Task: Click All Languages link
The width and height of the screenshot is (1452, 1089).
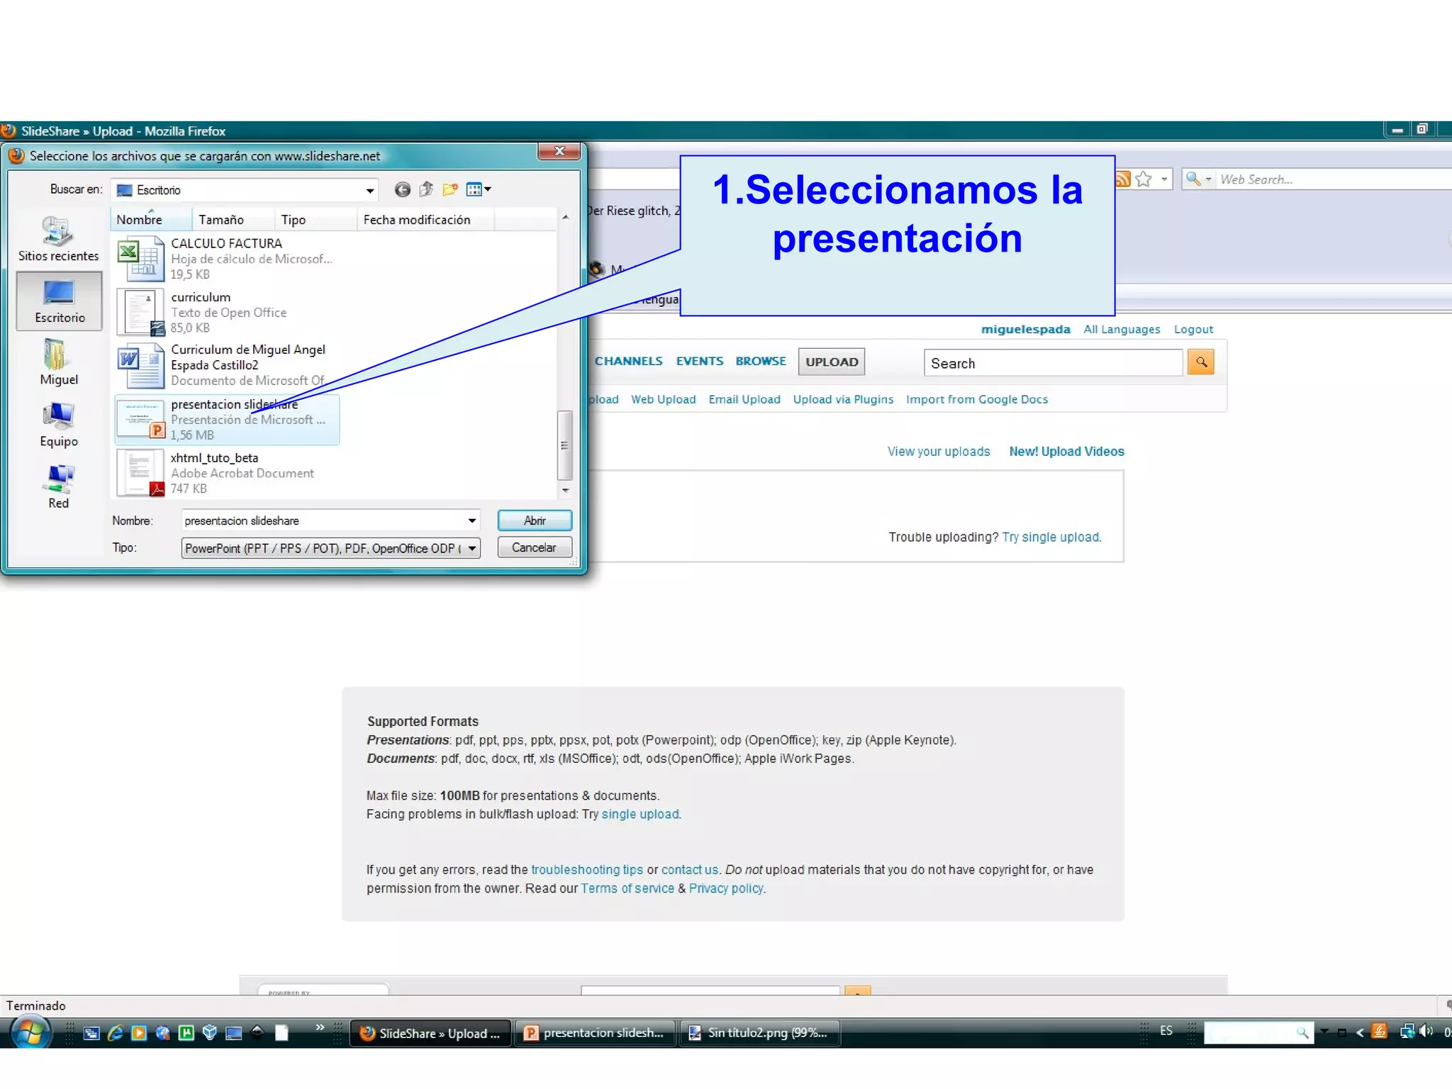Action: coord(1122,329)
